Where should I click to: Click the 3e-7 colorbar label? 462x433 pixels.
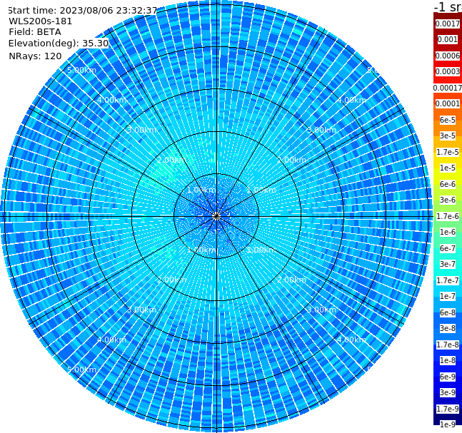click(448, 264)
